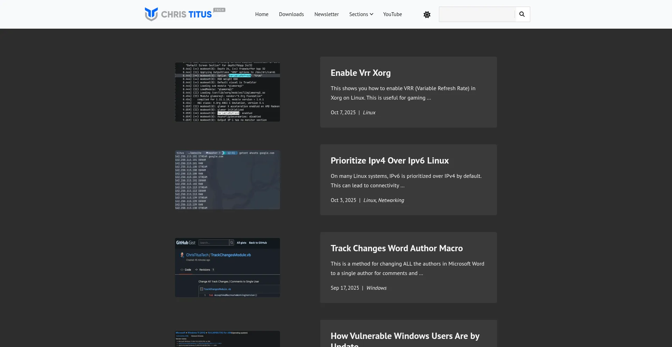The height and width of the screenshot is (347, 672).
Task: Click the getent ahosts terminal thumbnail
Action: coord(227,180)
